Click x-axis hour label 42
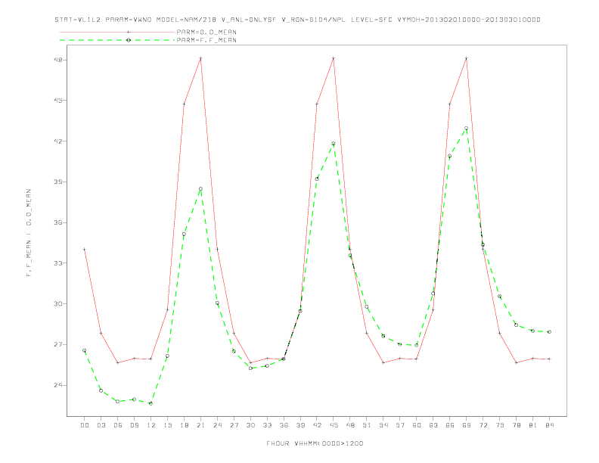The width and height of the screenshot is (599, 463). pos(317,425)
